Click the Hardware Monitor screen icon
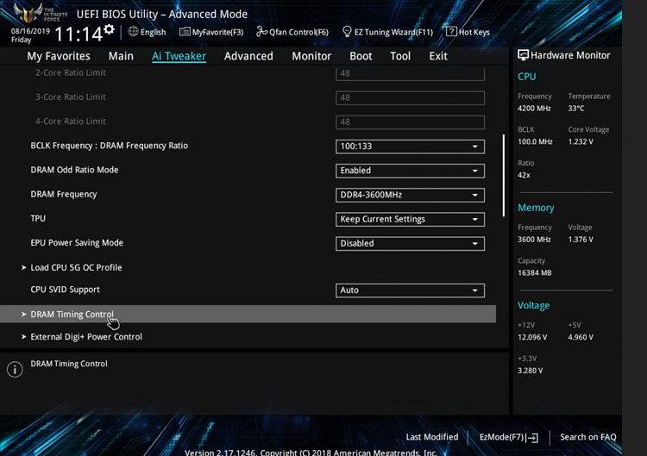 click(x=523, y=55)
